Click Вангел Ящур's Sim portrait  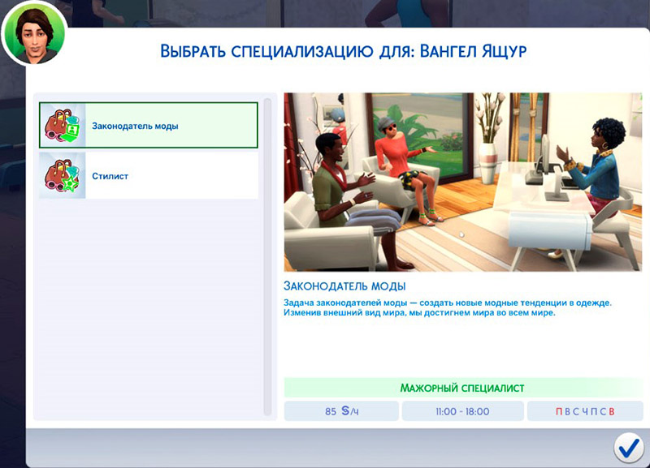(35, 34)
